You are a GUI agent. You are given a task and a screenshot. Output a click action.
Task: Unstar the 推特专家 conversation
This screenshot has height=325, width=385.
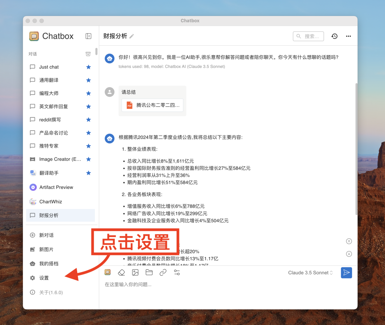click(88, 146)
